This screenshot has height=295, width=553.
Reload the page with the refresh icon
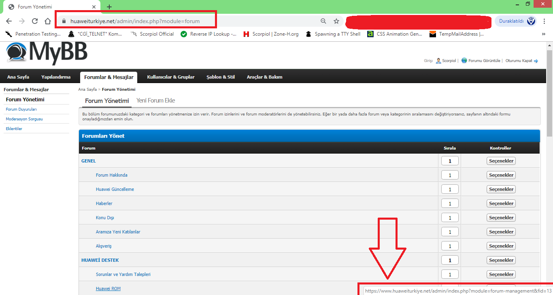[x=35, y=21]
